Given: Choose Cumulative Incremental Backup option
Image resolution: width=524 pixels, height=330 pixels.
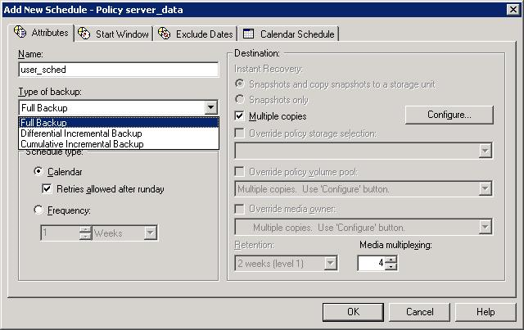Looking at the screenshot, I should (x=82, y=144).
